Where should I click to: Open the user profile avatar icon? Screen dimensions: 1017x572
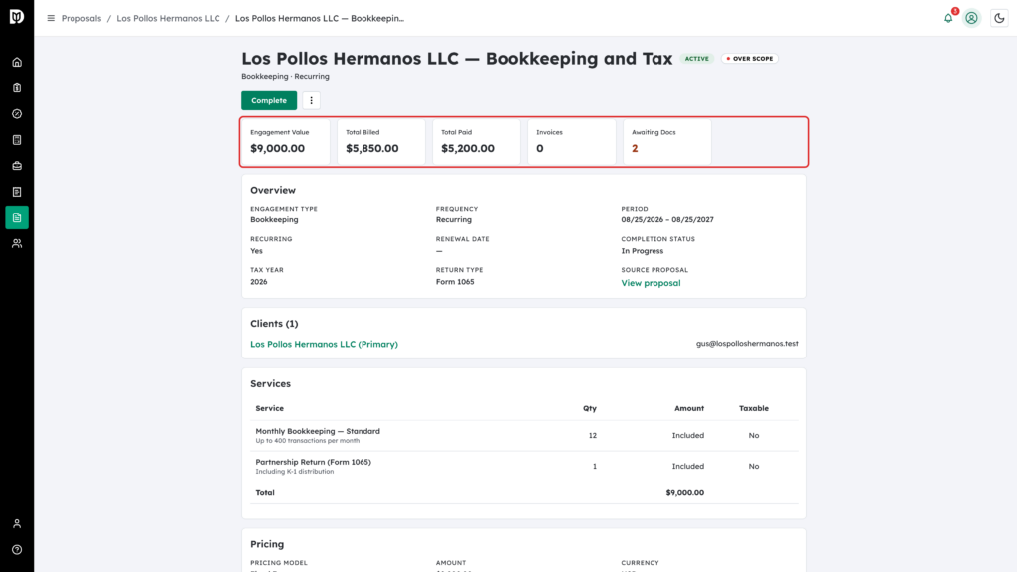[x=971, y=18]
